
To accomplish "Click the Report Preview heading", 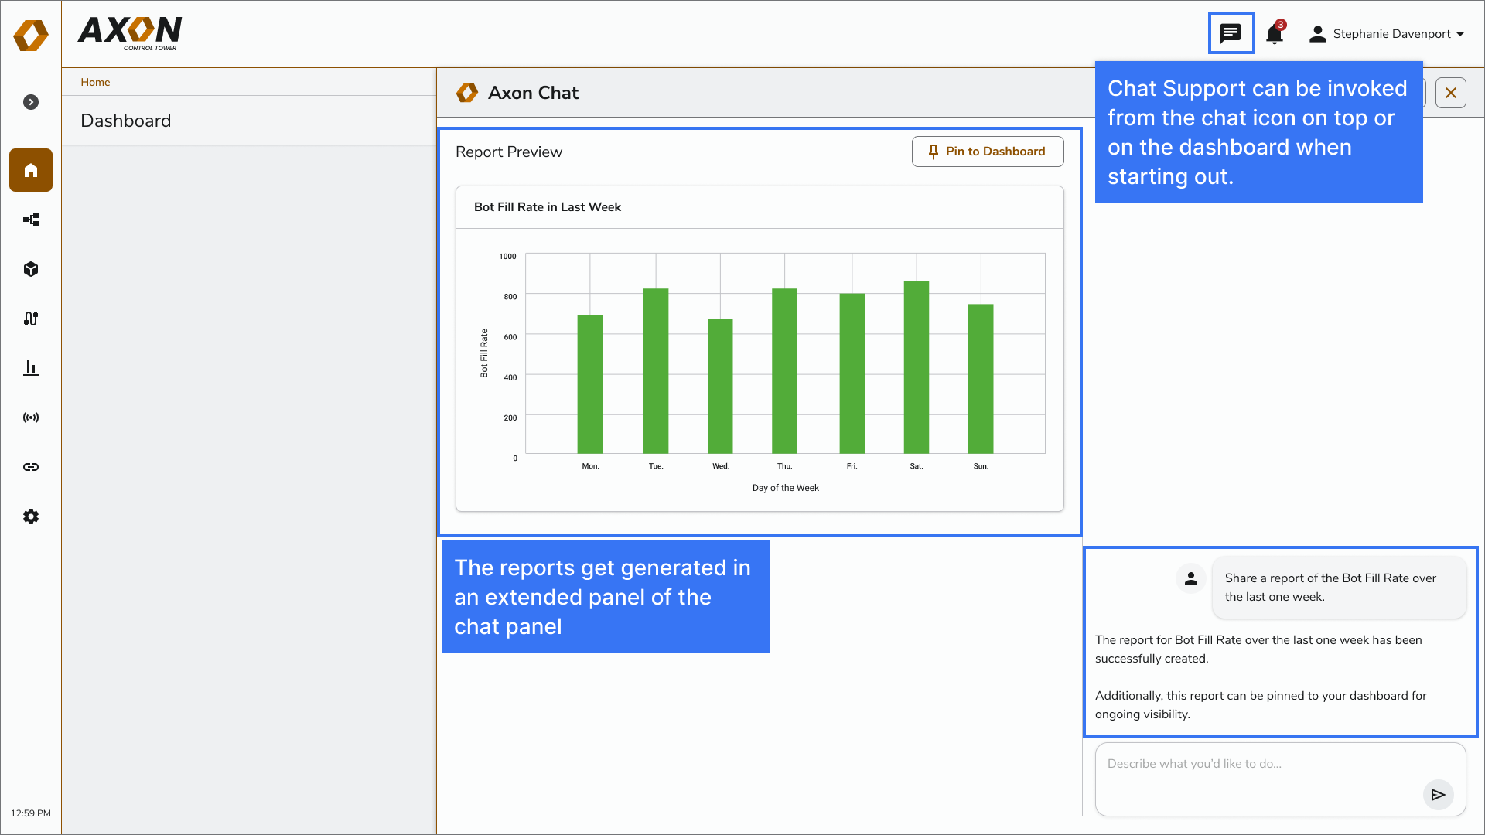I will coord(509,152).
